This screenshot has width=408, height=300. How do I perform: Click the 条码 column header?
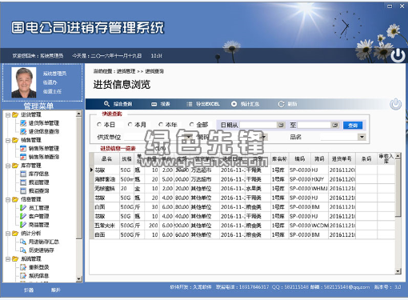click(x=366, y=159)
